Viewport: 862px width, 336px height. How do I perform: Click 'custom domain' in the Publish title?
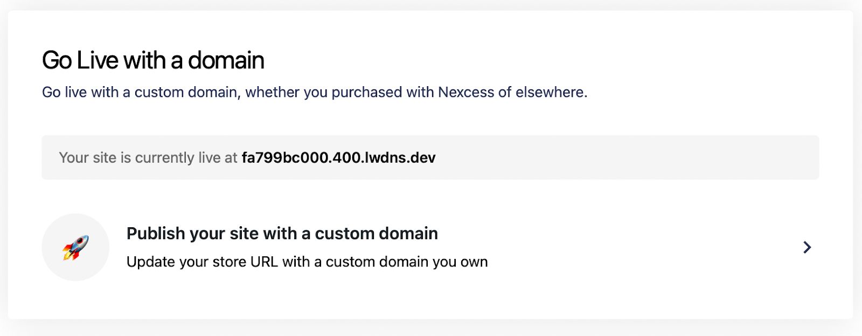[376, 234]
